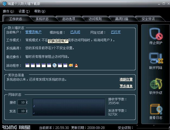Viewport: 170px width, 130px height.
Task: Open the 启动选项 tab
Action: click(x=69, y=19)
